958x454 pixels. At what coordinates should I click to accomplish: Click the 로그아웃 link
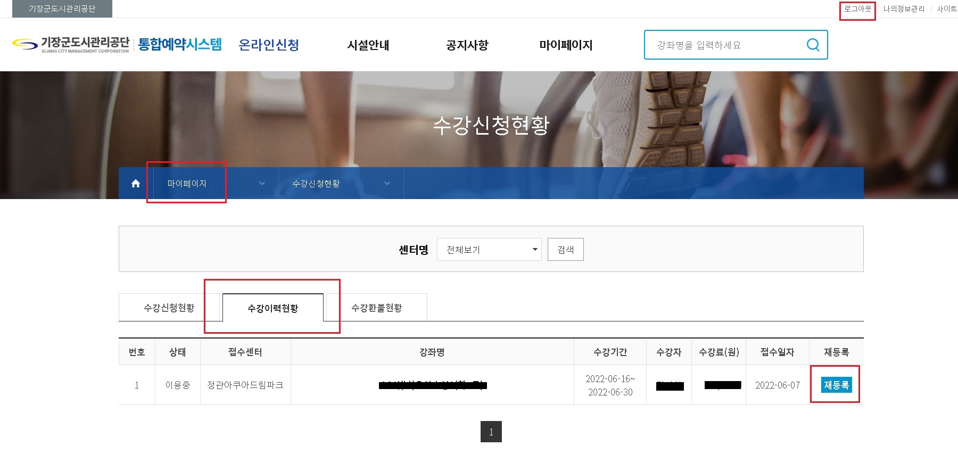857,9
